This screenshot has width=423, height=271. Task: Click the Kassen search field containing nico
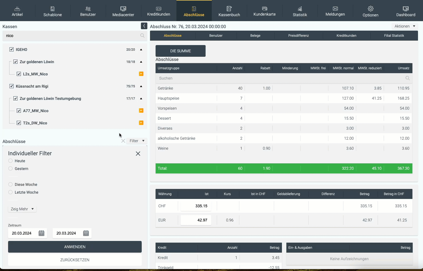click(x=74, y=36)
